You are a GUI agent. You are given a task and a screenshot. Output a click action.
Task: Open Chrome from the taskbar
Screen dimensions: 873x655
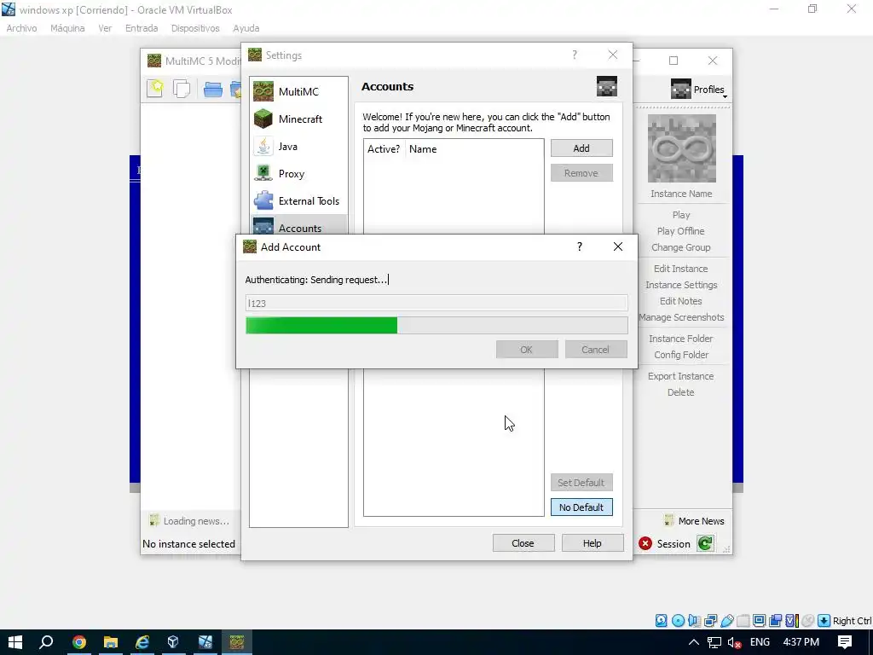(79, 642)
